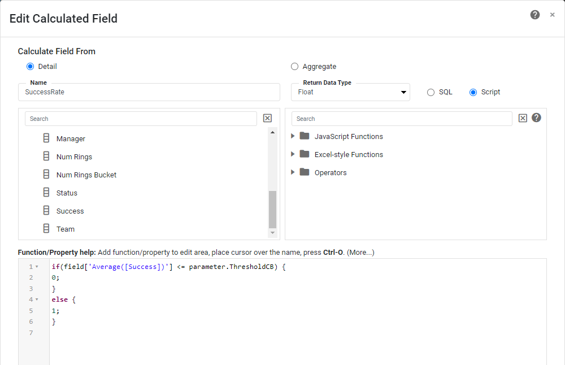
Task: Click the Success field column icon
Action: [46, 210]
